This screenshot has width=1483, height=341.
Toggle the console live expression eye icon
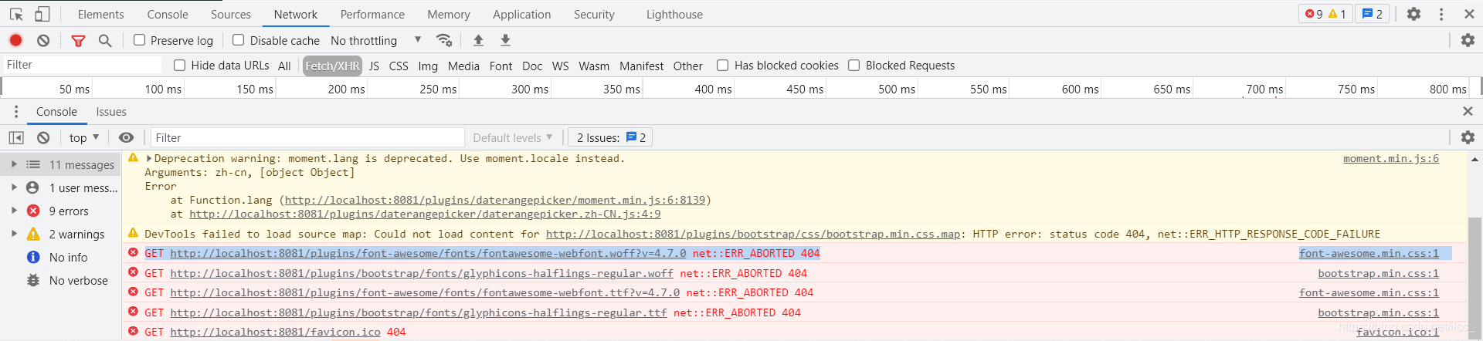click(x=126, y=137)
